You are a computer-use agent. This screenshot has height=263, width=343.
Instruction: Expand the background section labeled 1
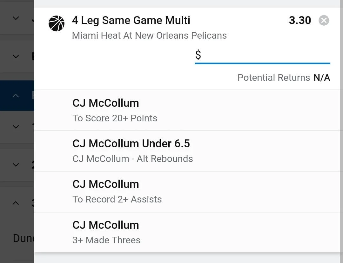[16, 127]
